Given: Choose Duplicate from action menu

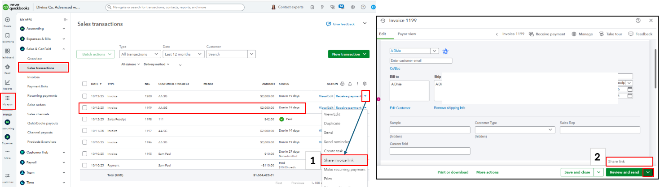Looking at the screenshot, I should [332, 123].
